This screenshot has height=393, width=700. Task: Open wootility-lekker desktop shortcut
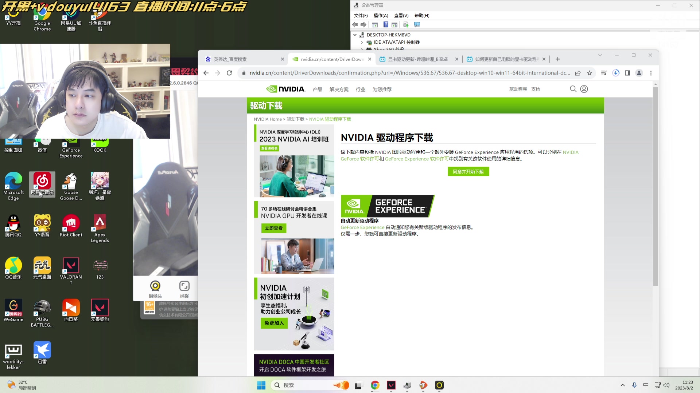(13, 356)
